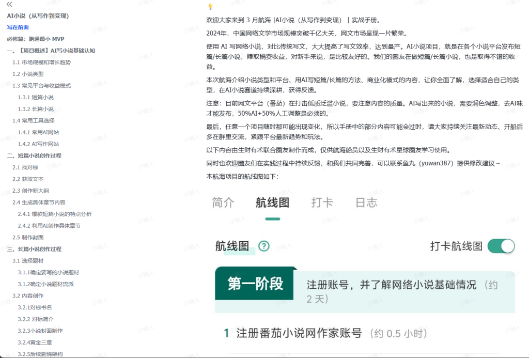Open the 打卡 tab
This screenshot has height=358, width=529.
(x=322, y=203)
